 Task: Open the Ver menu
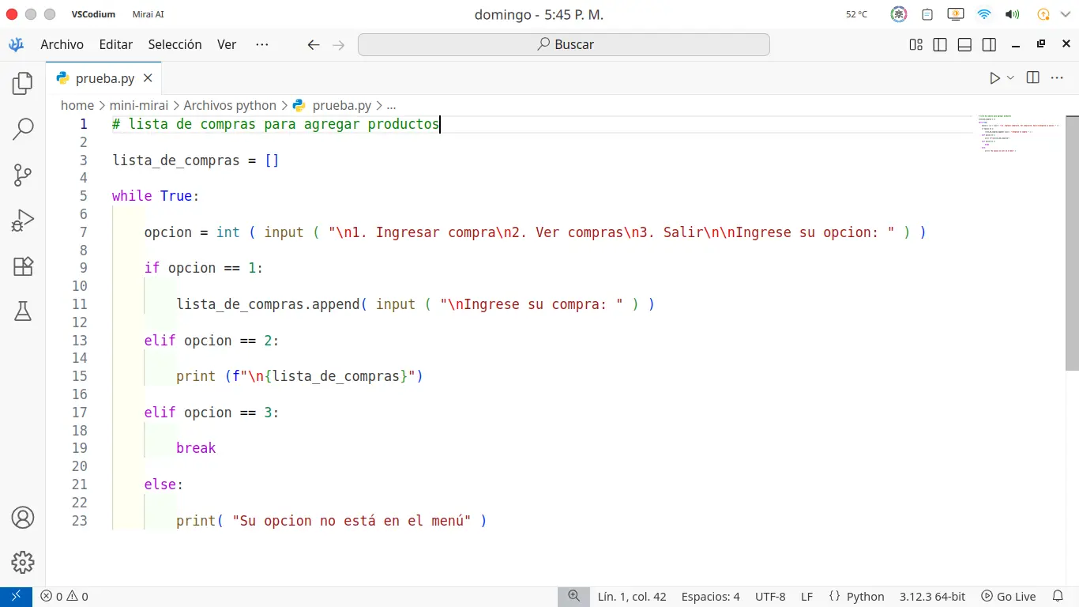[x=227, y=45]
